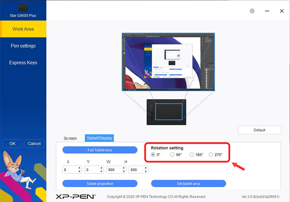The width and height of the screenshot is (290, 202).
Task: Select 0° rotation radio button
Action: 153,155
